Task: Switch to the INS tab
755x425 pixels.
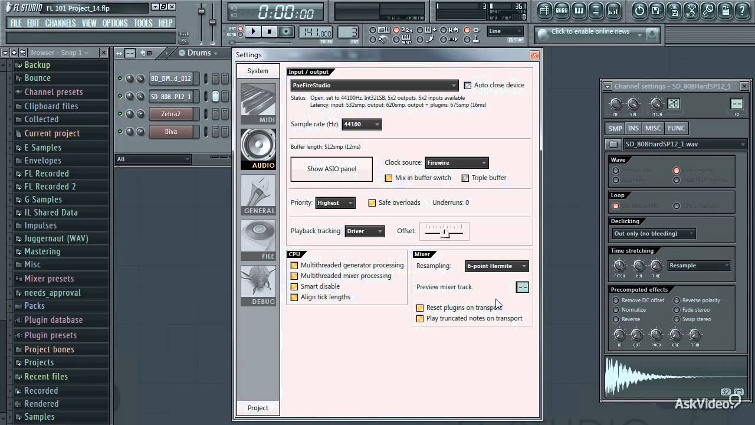Action: click(633, 128)
